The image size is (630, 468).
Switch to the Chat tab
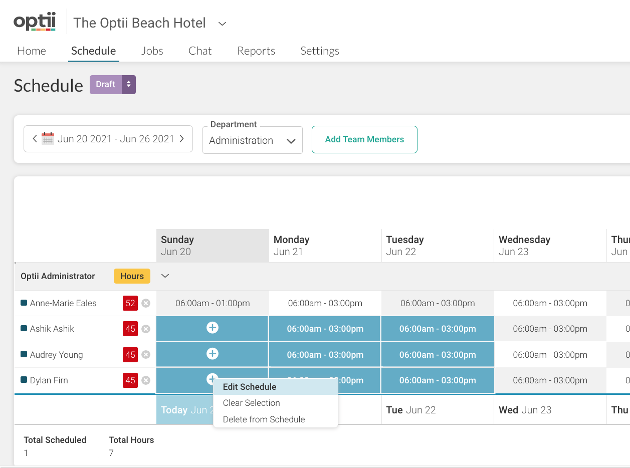[x=200, y=51]
